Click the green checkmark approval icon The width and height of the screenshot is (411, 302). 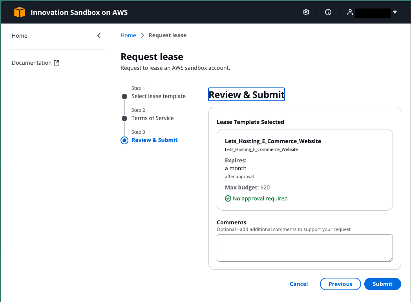[x=228, y=198]
